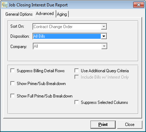146x132 pixels.
Task: Select the Advanced tab
Action: point(45,14)
